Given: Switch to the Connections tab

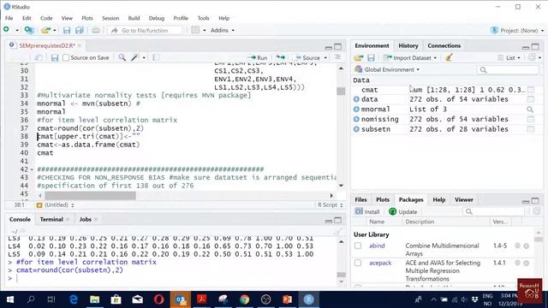Looking at the screenshot, I should pos(444,45).
